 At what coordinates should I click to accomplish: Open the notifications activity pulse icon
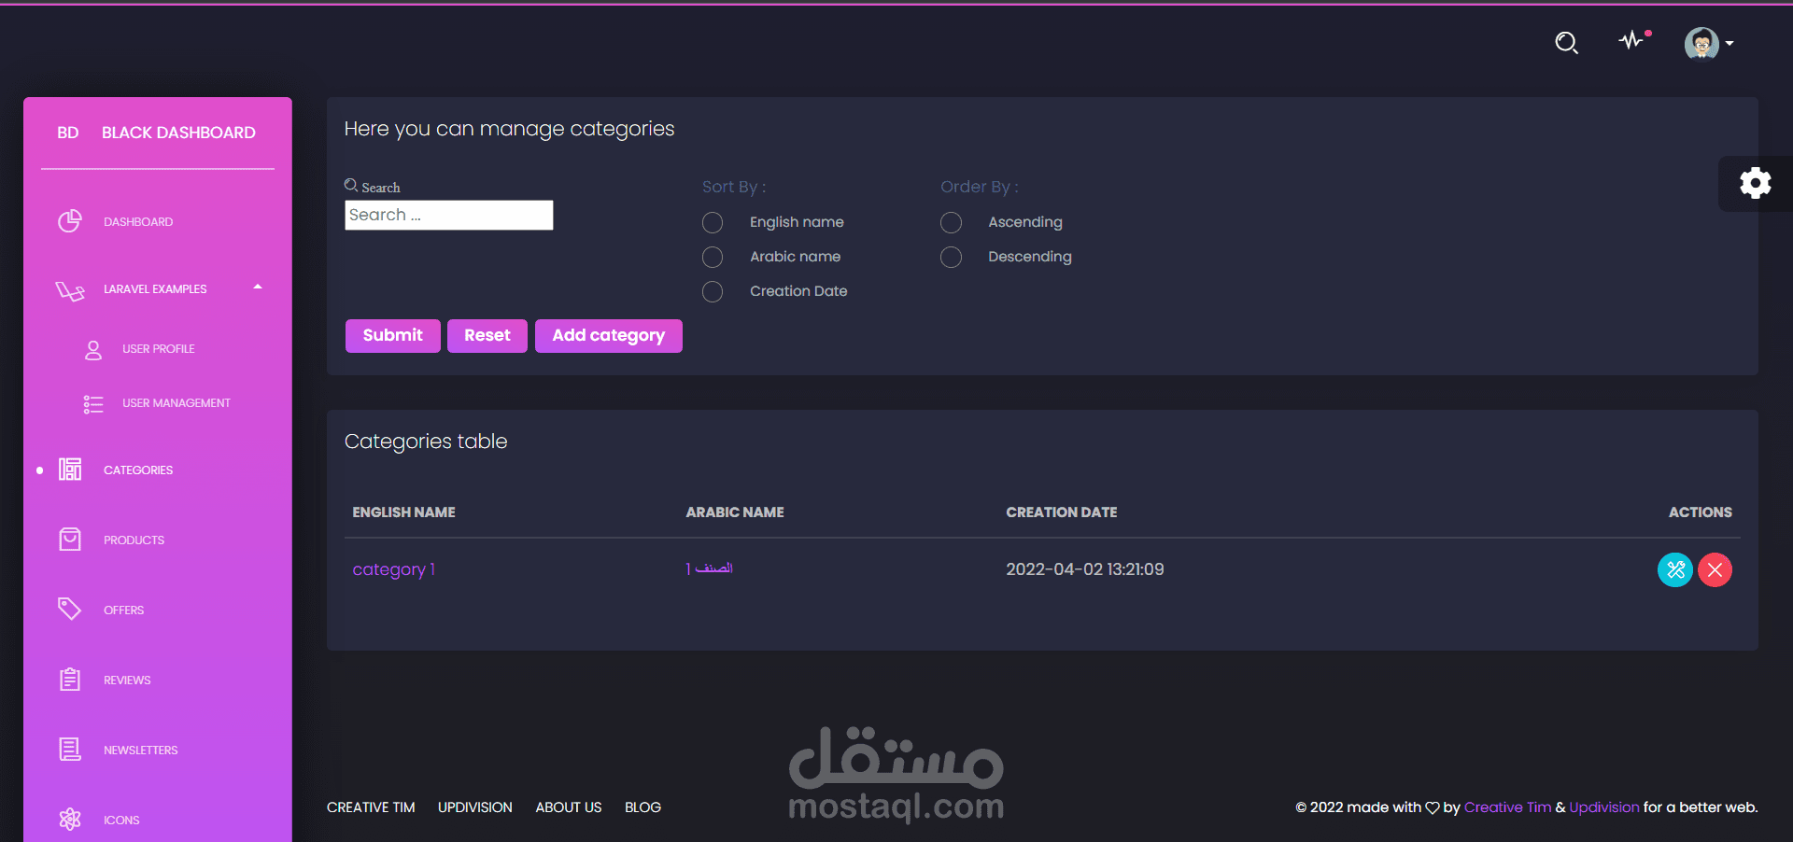[x=1632, y=40]
